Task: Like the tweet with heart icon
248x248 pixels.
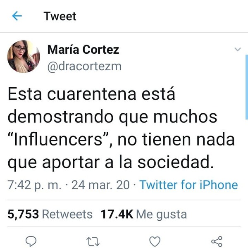Action: pyautogui.click(x=155, y=241)
